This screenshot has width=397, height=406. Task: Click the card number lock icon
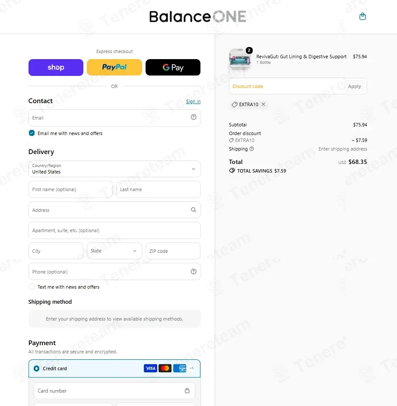187,390
